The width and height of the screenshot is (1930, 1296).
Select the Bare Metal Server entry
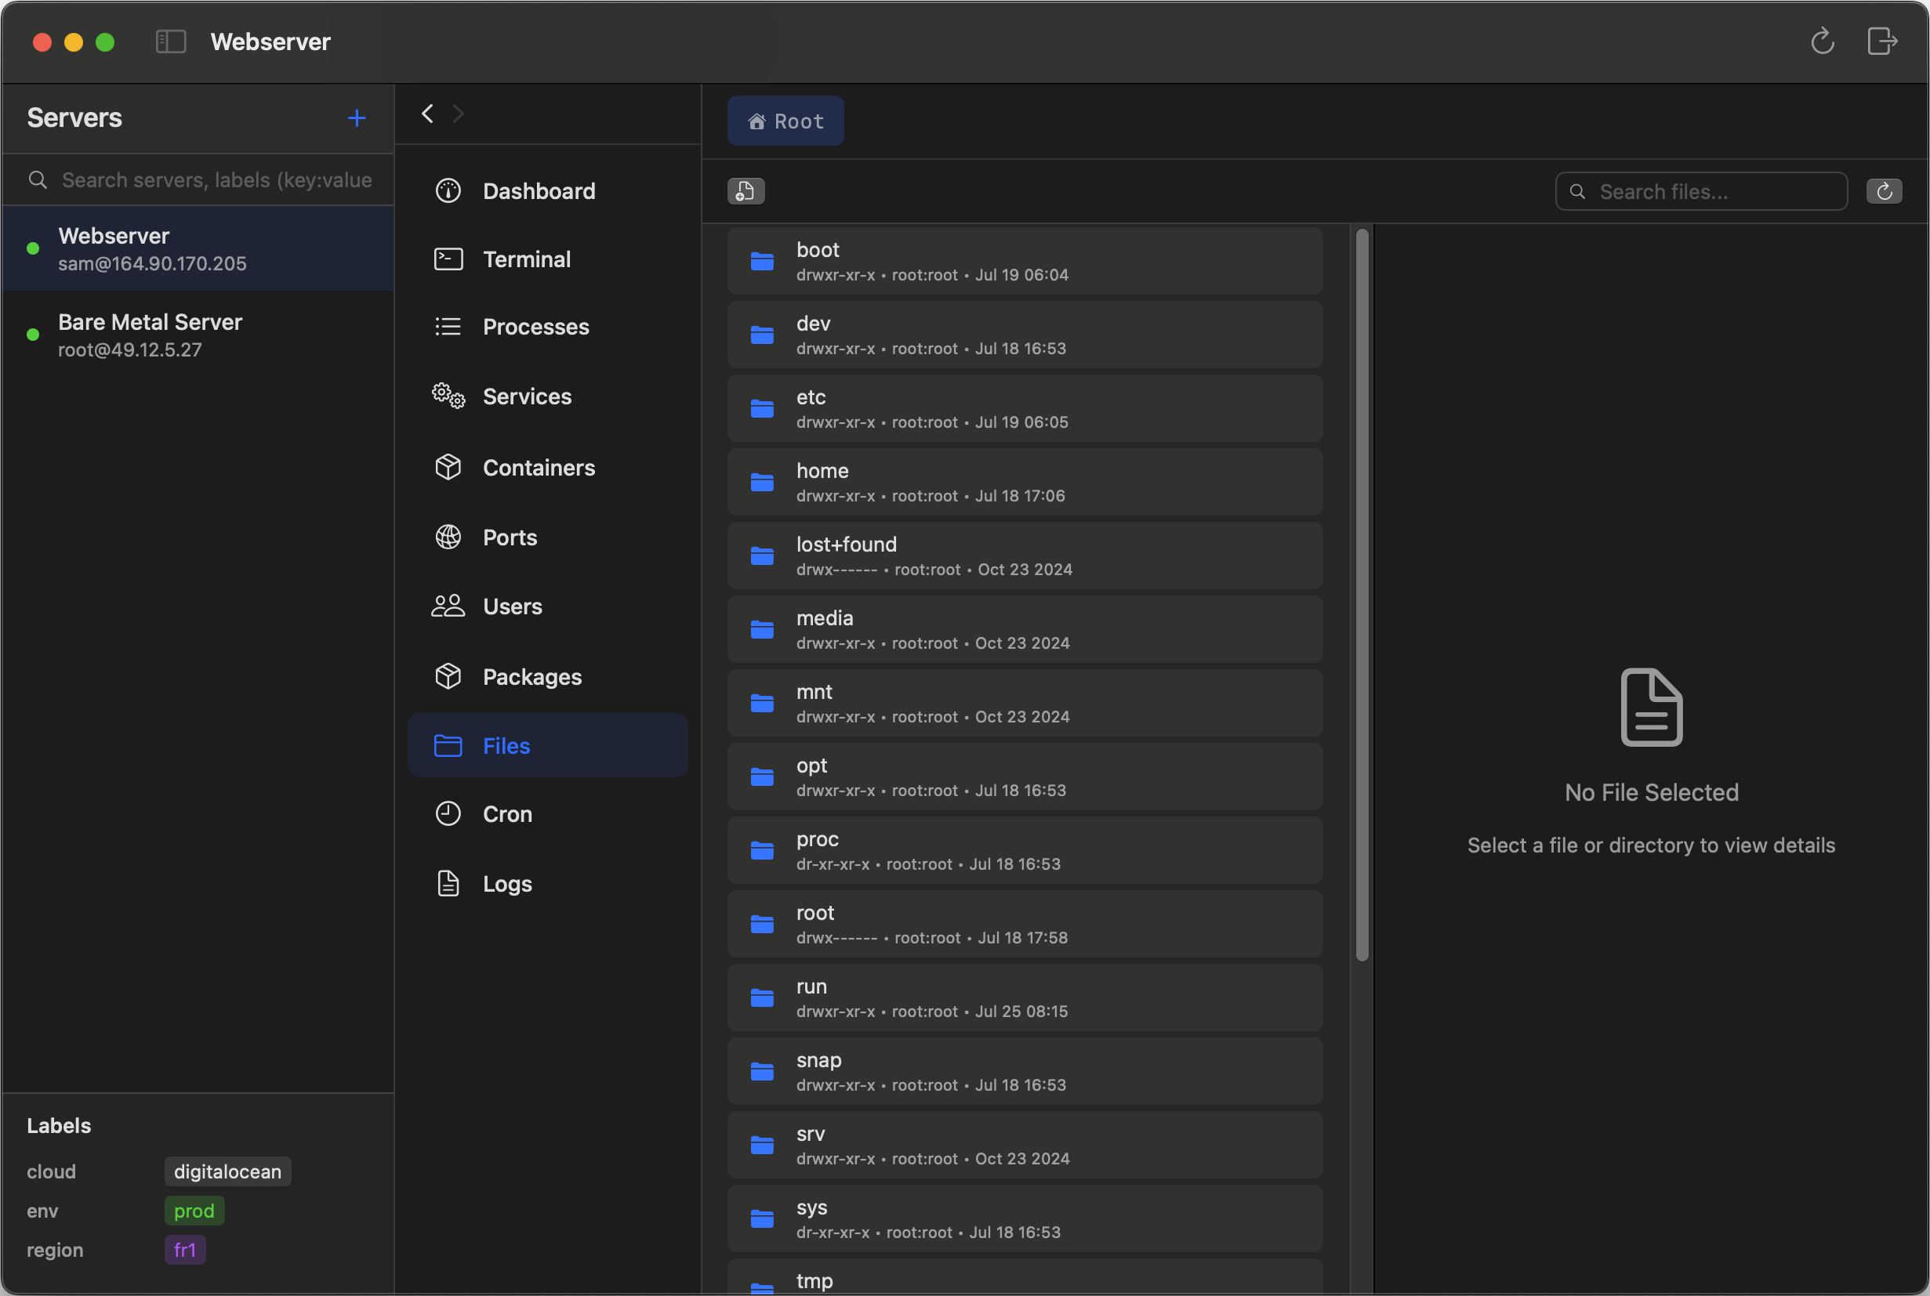198,335
